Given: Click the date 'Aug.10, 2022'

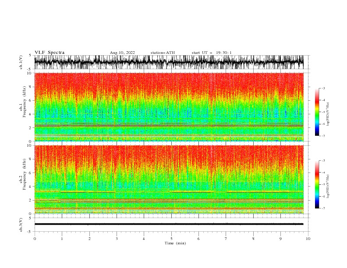Looking at the screenshot, I should tap(122, 53).
